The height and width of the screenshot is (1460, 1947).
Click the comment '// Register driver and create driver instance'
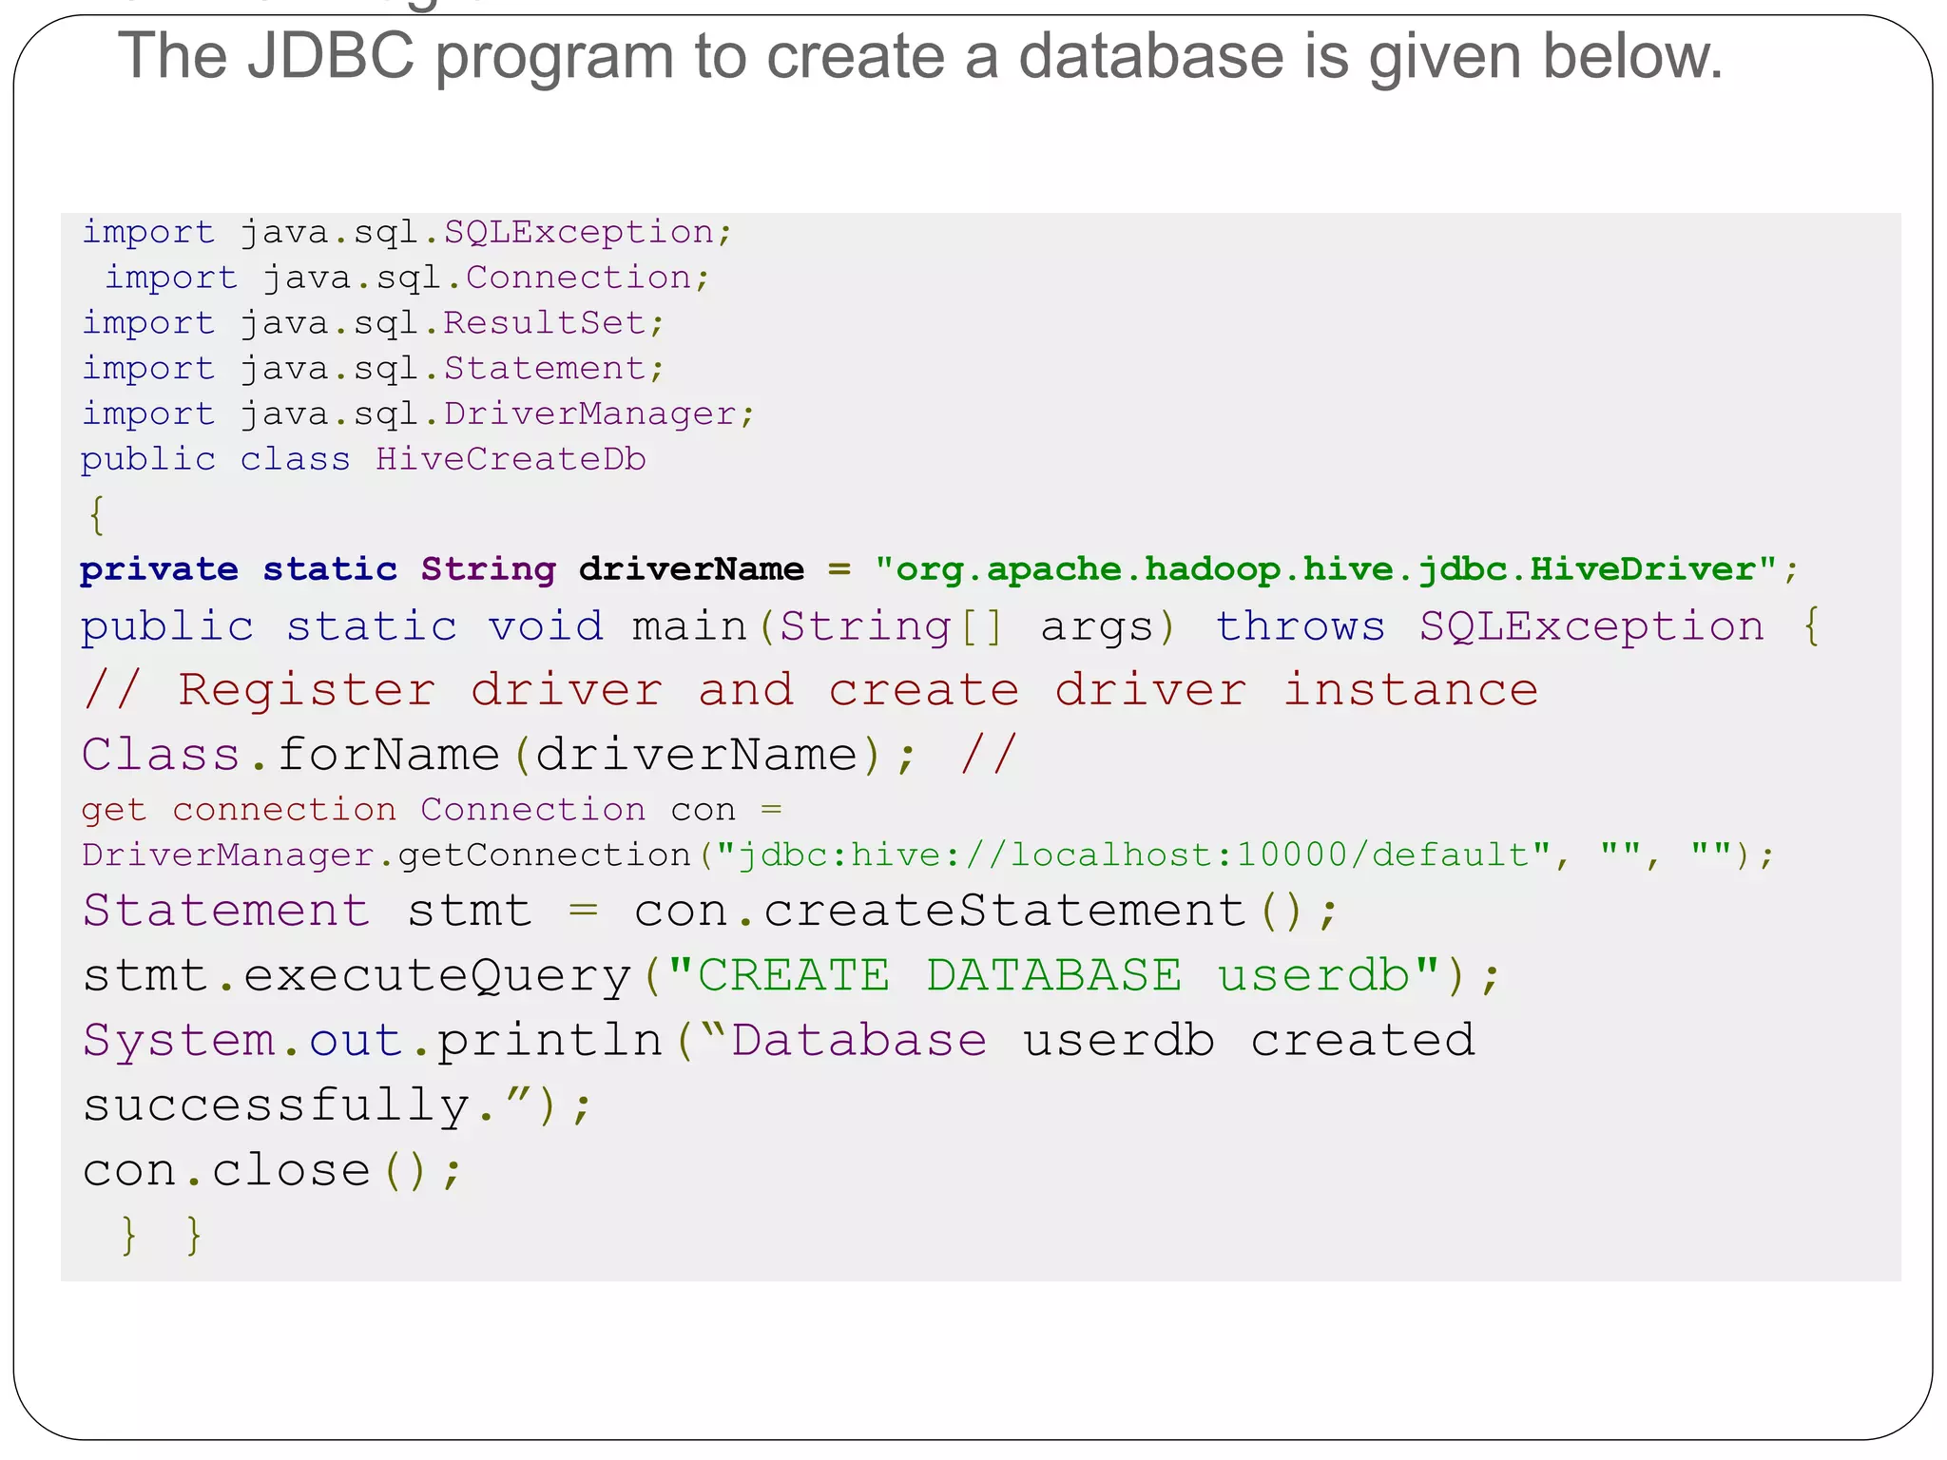coord(810,690)
